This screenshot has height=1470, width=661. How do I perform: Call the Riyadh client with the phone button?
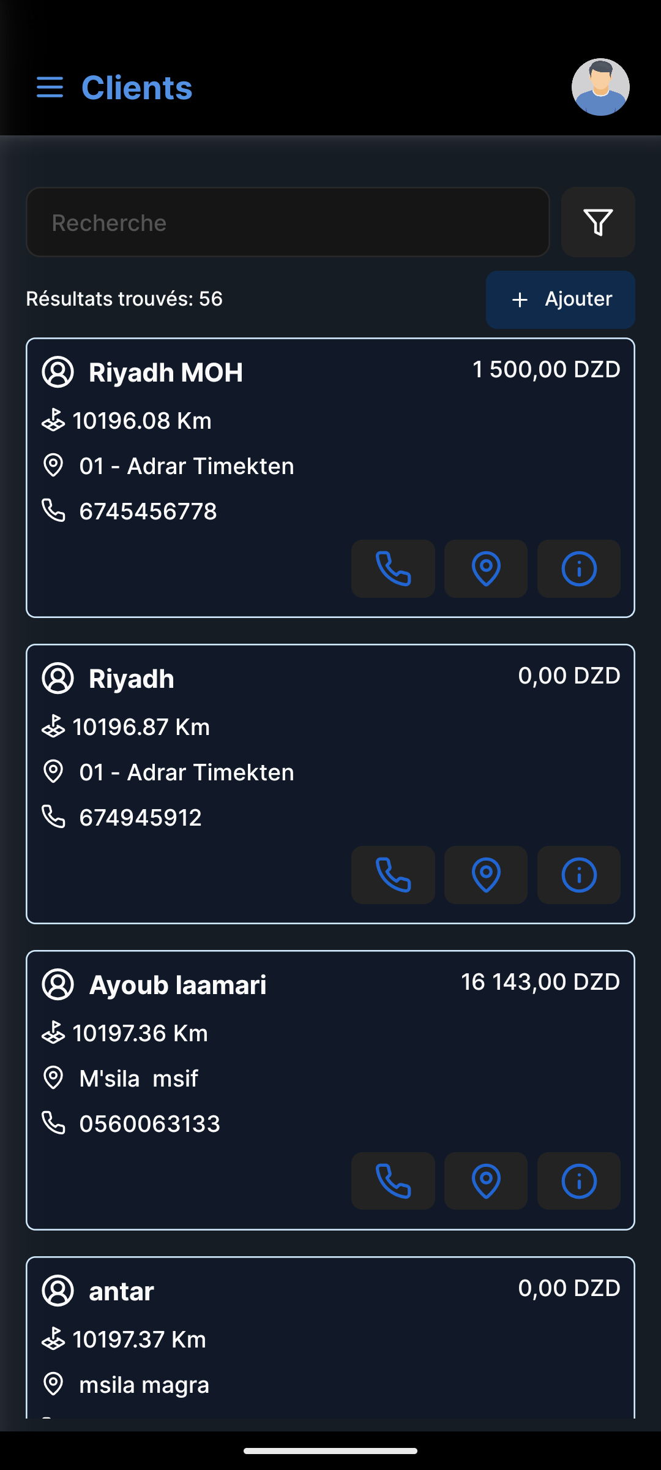pos(393,875)
